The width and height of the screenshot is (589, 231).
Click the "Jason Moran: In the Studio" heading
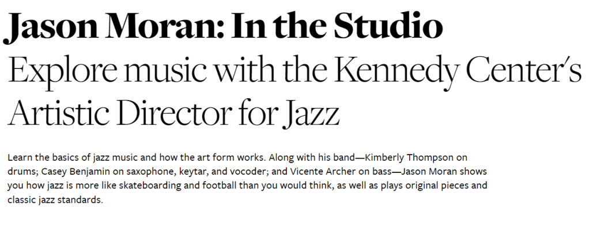tap(223, 25)
